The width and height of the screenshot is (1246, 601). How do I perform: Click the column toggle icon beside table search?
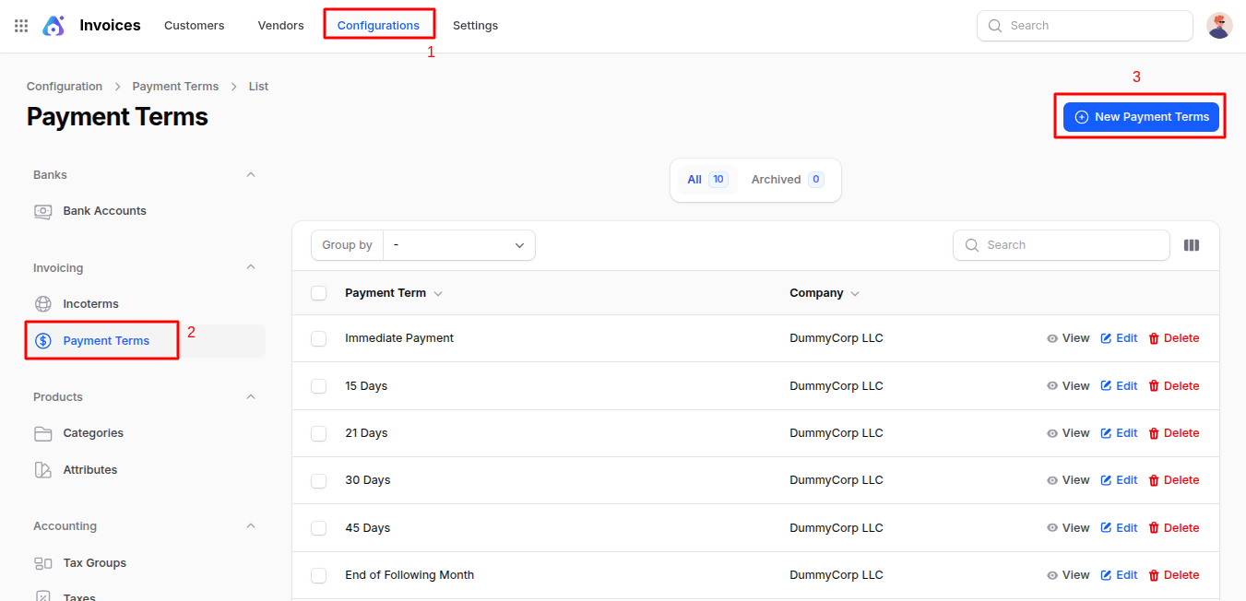[x=1191, y=245]
